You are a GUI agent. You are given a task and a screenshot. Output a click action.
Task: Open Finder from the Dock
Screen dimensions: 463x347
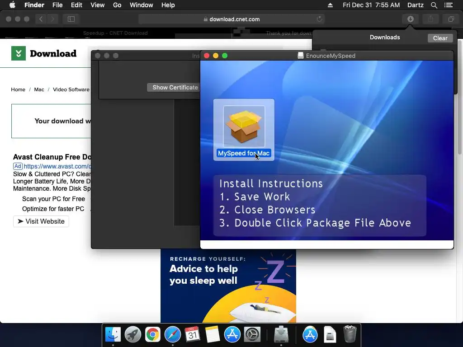(113, 335)
